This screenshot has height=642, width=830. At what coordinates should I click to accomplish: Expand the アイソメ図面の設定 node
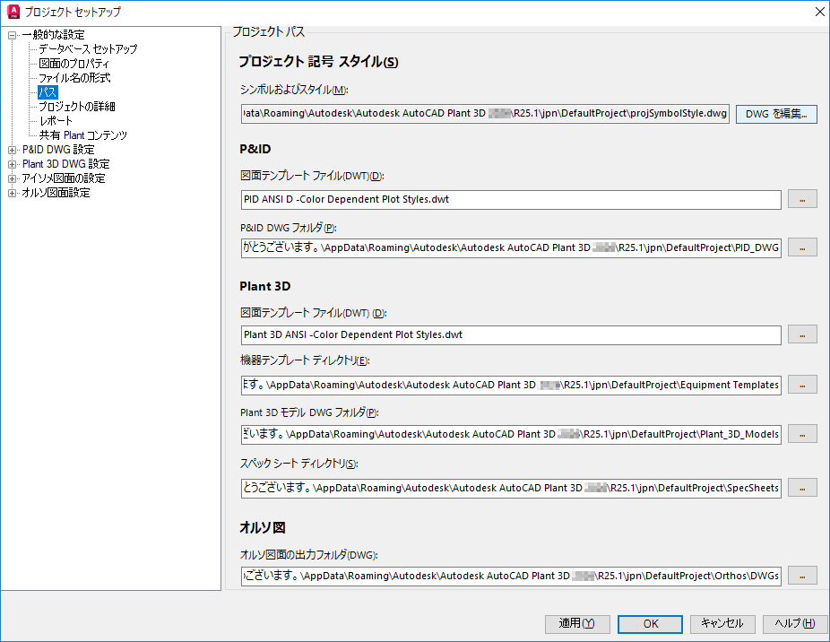pos(12,178)
